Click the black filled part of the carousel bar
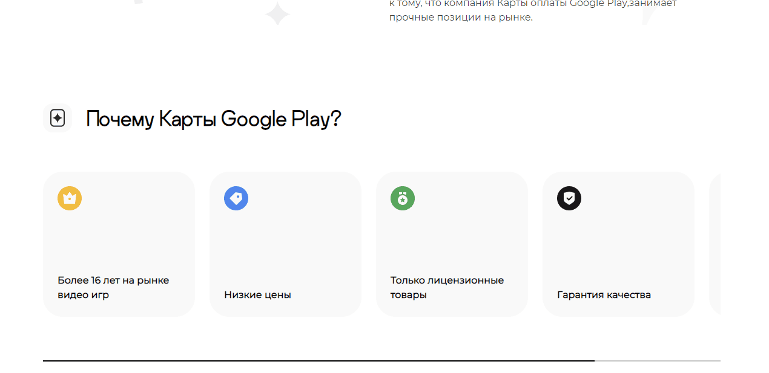This screenshot has width=769, height=373. (318, 360)
